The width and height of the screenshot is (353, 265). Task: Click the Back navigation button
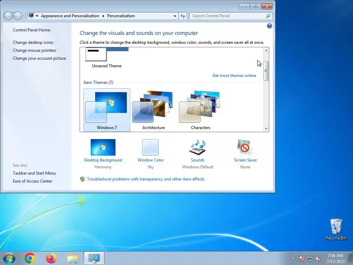(8, 16)
